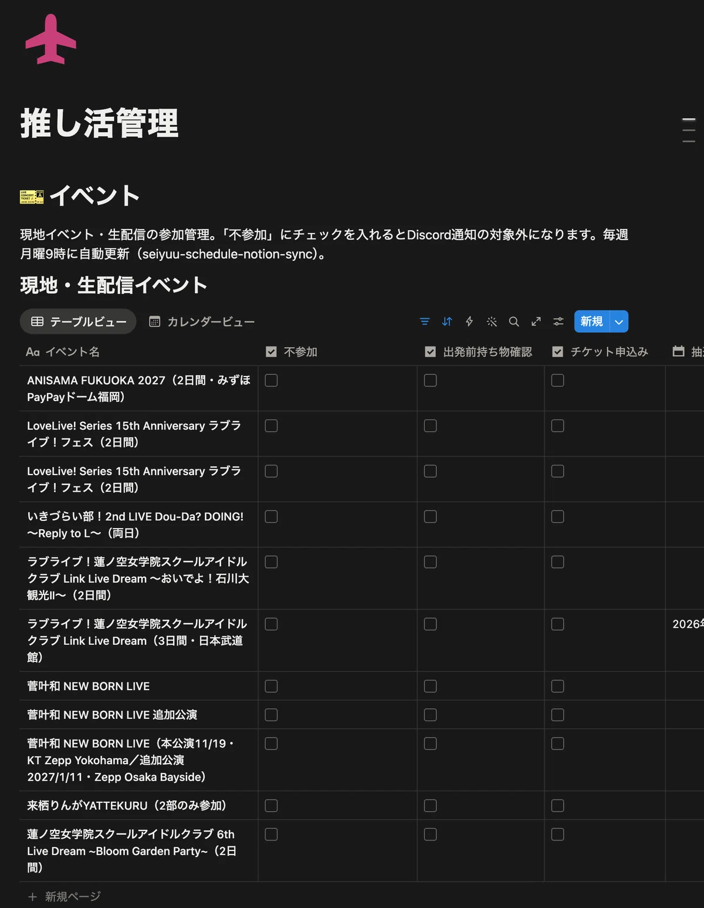Screen dimensions: 704x908
Task: Click the table of contents lines on the right
Action: [x=689, y=130]
